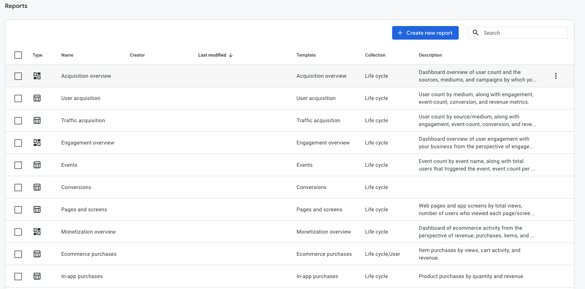The height and width of the screenshot is (289, 585).
Task: Open the three-dot menu for Acquisition overview
Action: click(x=556, y=76)
